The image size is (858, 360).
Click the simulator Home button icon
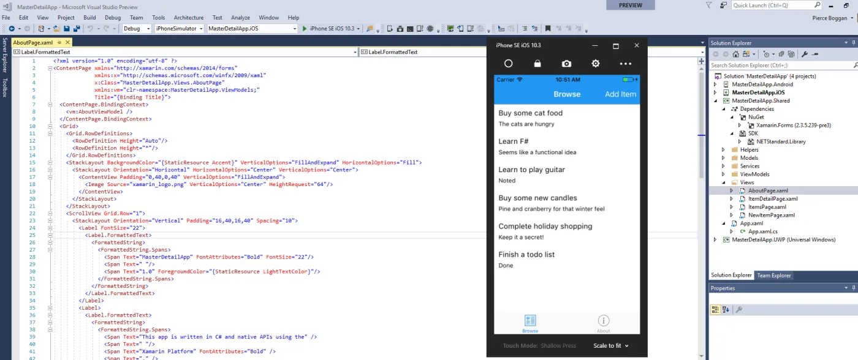pyautogui.click(x=508, y=64)
